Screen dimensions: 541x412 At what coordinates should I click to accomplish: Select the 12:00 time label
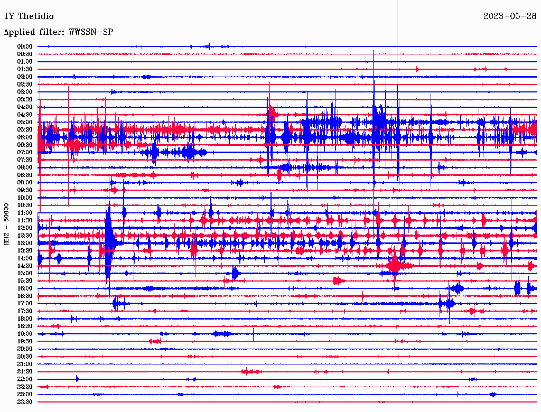(x=25, y=228)
